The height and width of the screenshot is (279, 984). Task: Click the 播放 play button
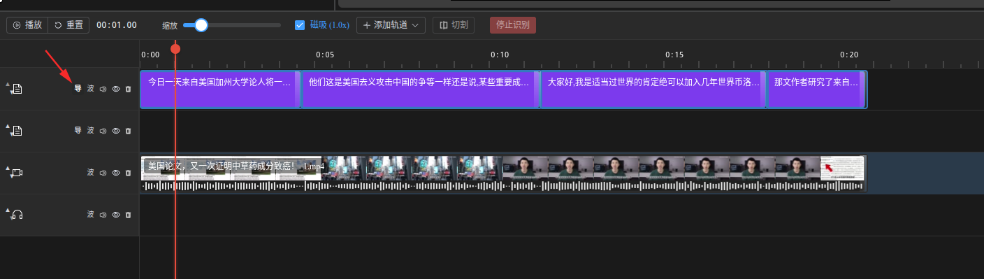click(x=27, y=25)
